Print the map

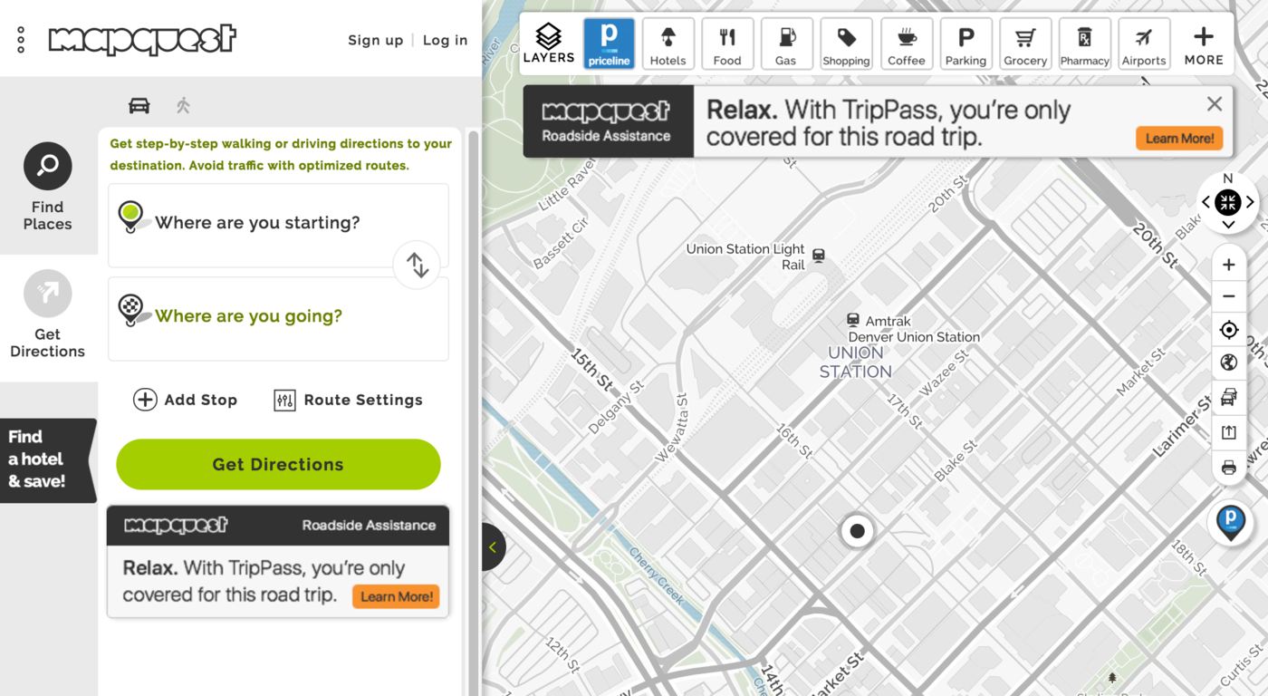coord(1229,468)
